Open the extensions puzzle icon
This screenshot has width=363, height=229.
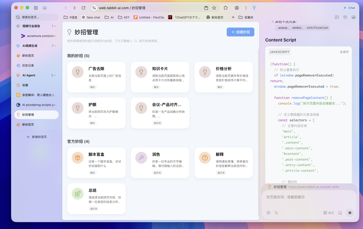(226, 8)
